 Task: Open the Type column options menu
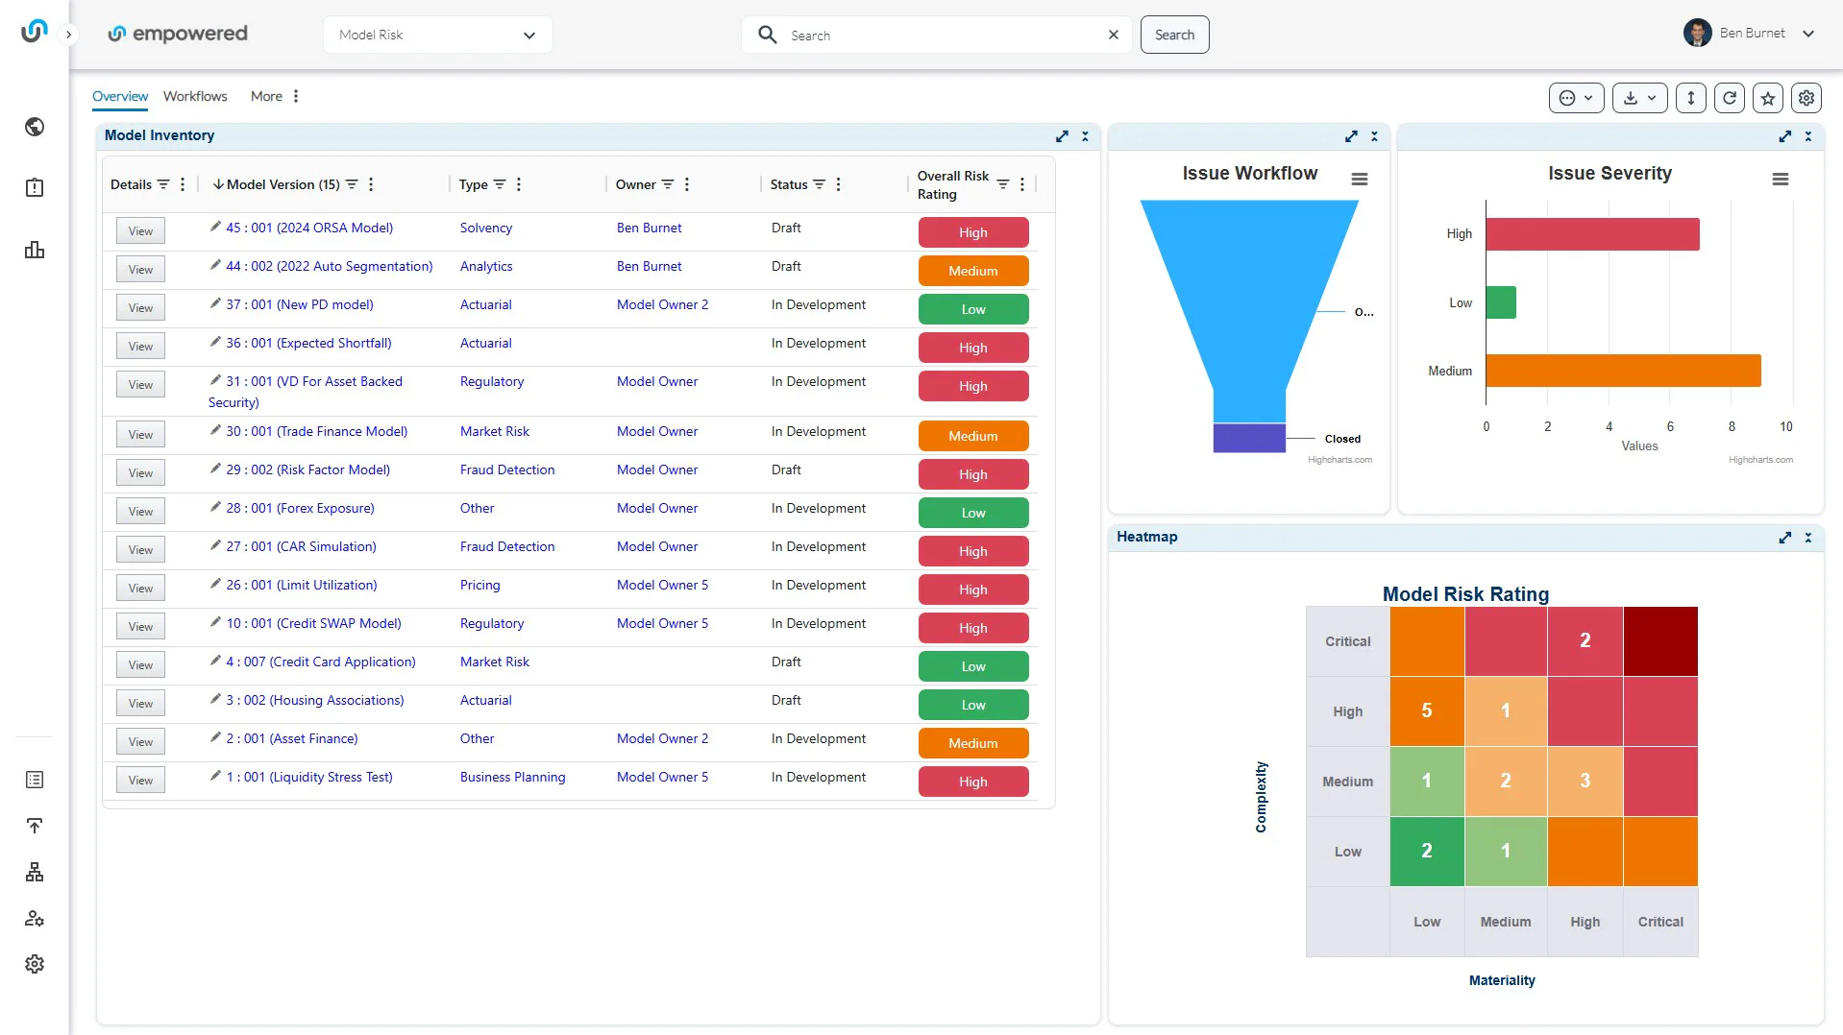tap(519, 184)
